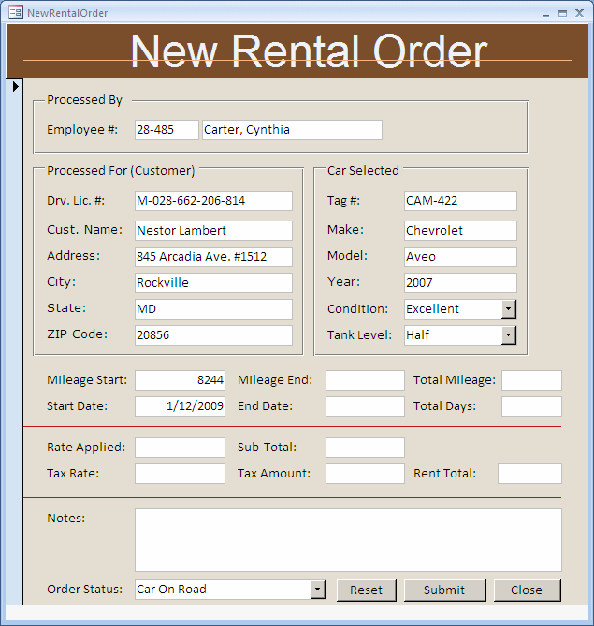Image resolution: width=594 pixels, height=626 pixels.
Task: Select the Make field with Chevrolet
Action: [x=460, y=231]
